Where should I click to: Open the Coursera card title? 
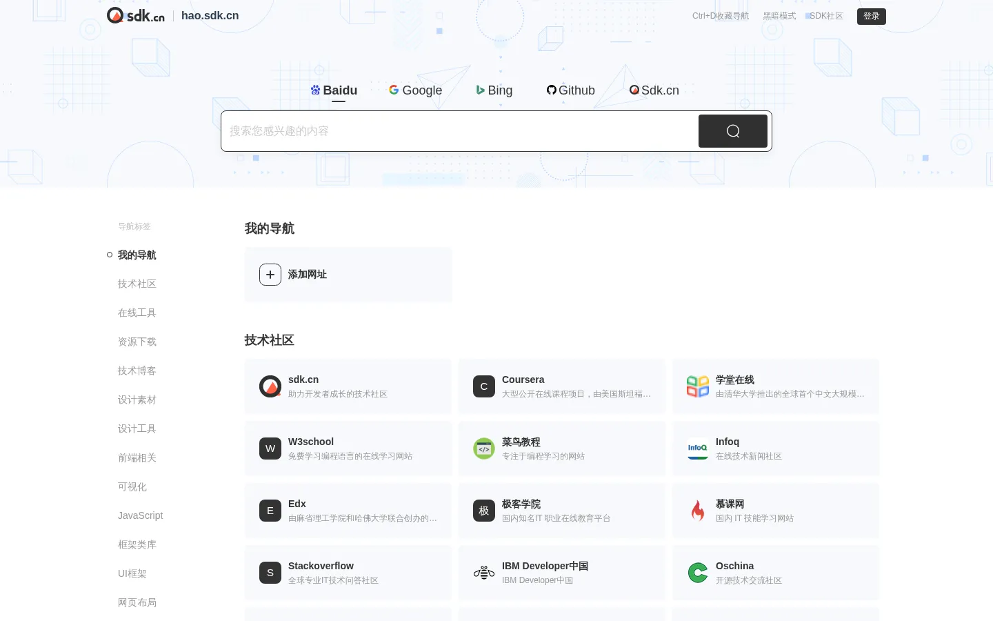[523, 379]
